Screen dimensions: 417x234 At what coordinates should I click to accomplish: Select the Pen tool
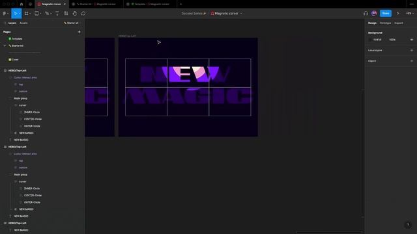pyautogui.click(x=47, y=13)
